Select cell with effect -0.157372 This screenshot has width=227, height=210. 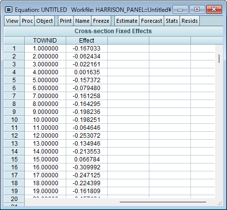point(87,80)
